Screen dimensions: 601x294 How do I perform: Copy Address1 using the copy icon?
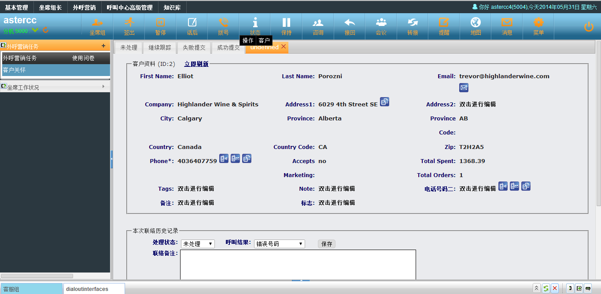click(x=384, y=102)
